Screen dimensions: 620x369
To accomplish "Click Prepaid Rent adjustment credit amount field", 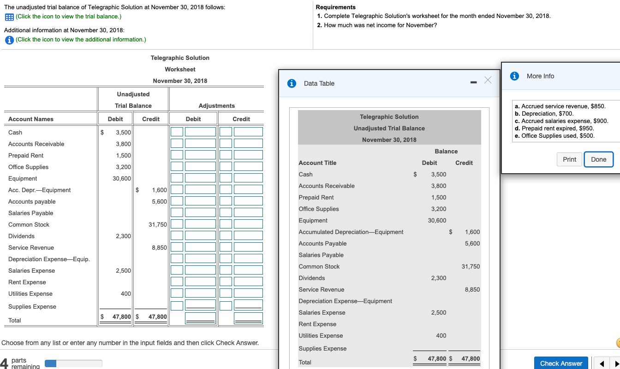I will pos(248,155).
